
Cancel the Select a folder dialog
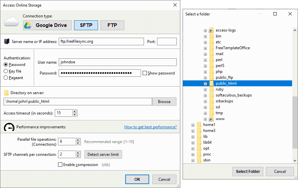[280, 172]
